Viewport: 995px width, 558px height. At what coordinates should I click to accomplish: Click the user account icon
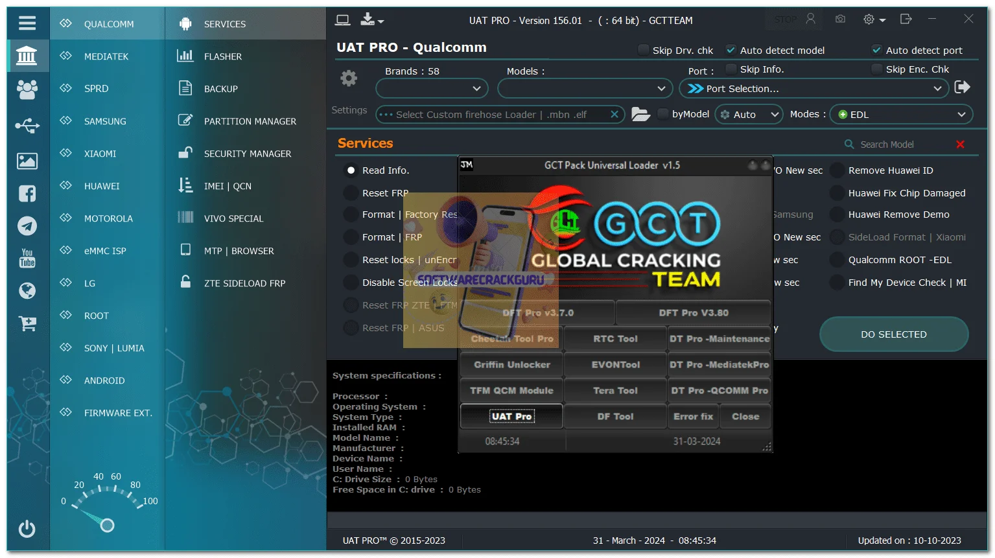[811, 19]
